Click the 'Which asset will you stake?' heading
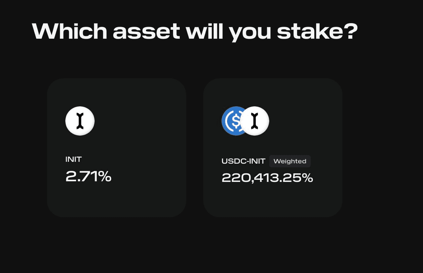 195,31
